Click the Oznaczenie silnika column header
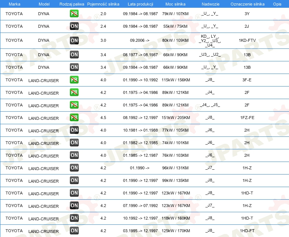Screen dimensions: 289x237 point(247,4)
